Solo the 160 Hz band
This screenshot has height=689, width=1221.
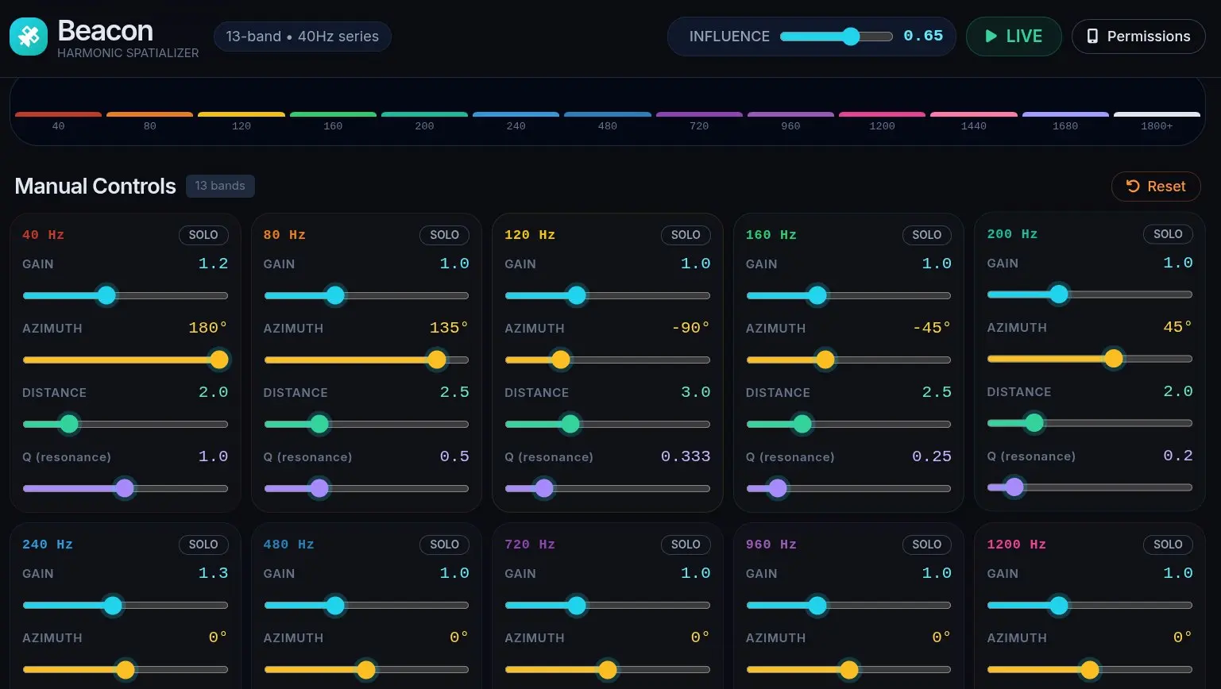click(x=927, y=235)
